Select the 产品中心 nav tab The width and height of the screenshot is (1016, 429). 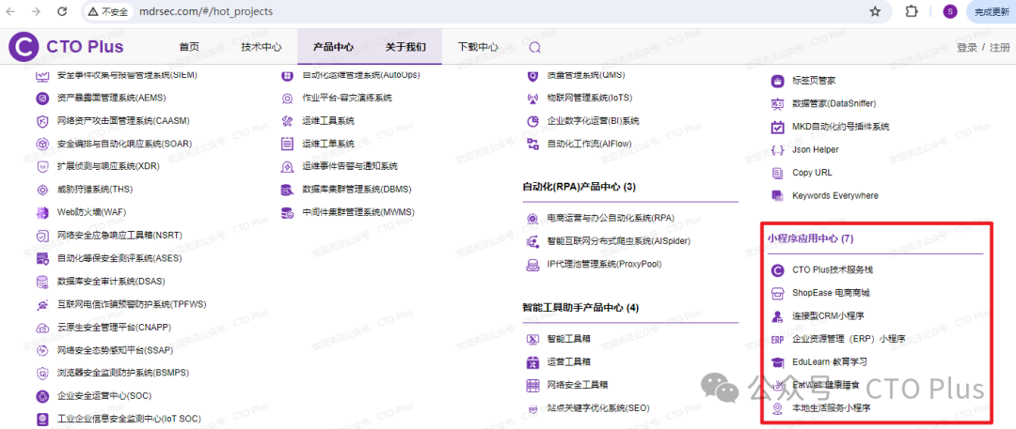tap(333, 47)
